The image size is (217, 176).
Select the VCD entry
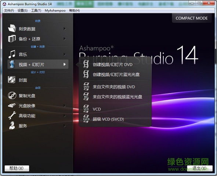click(97, 109)
